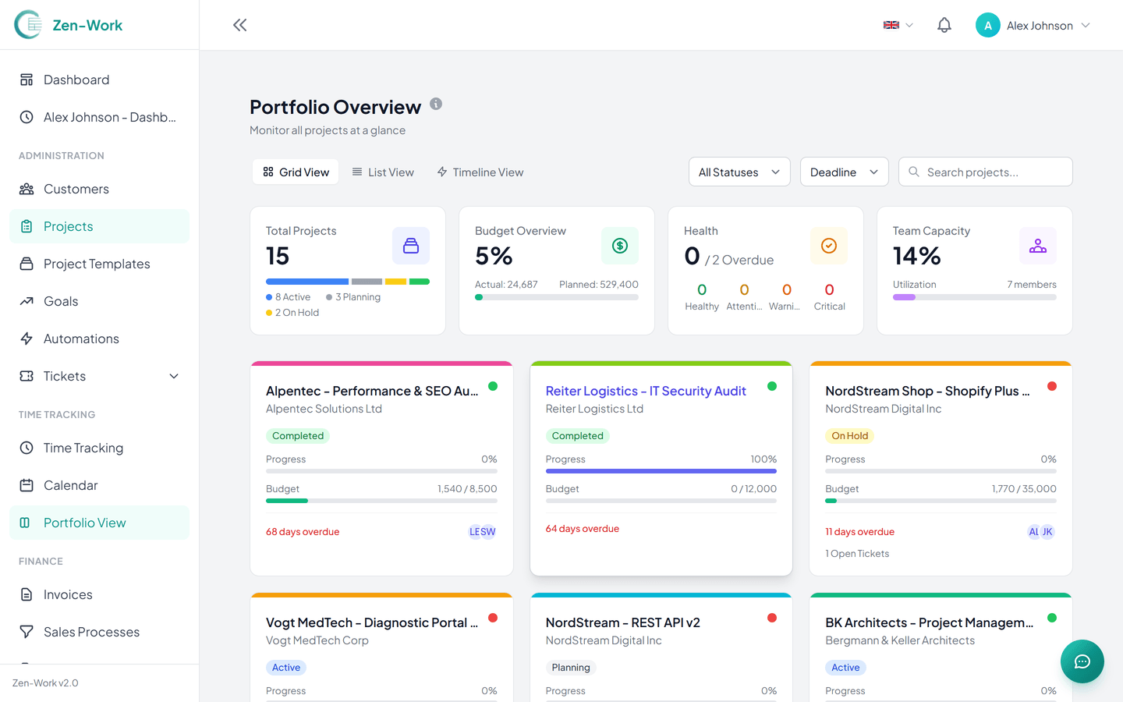Open NordStream Shop Shopify Plus project title
Viewport: 1123px width, 702px height.
click(x=927, y=391)
